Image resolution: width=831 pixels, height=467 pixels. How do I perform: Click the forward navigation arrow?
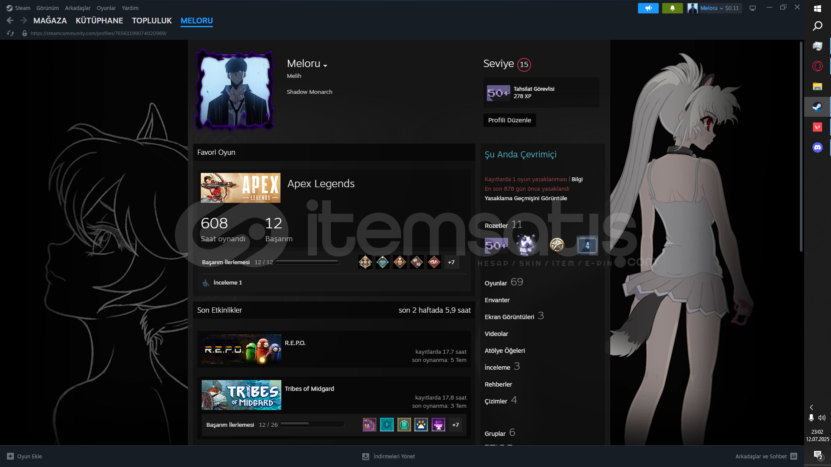tap(24, 20)
